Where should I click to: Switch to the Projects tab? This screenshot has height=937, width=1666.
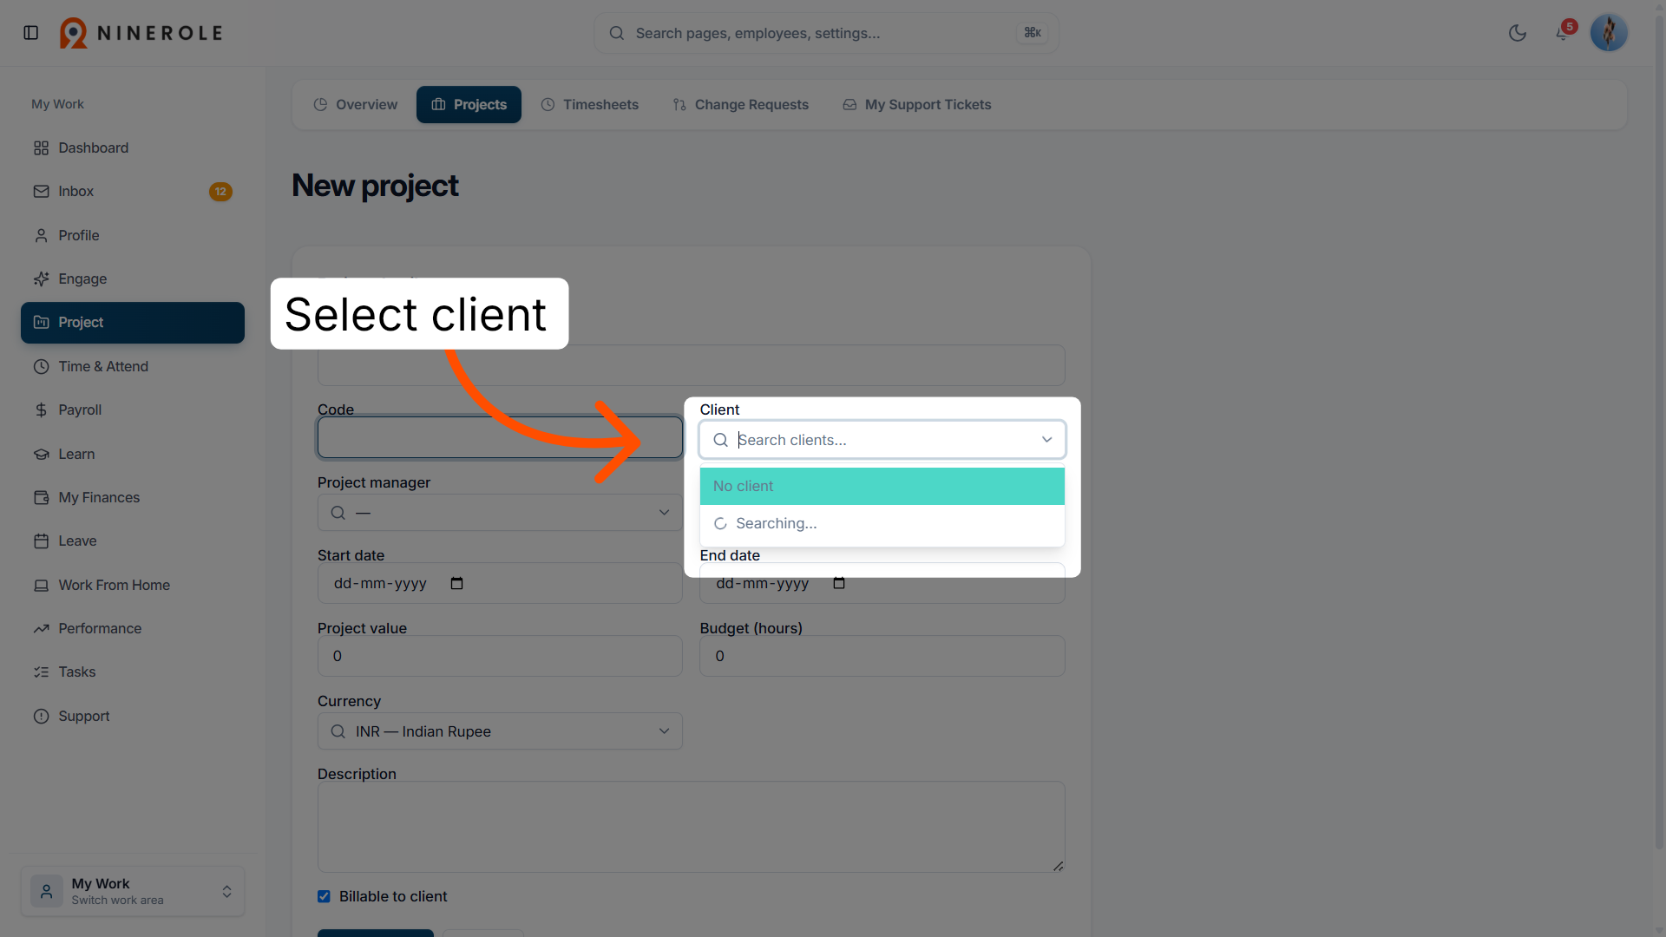pos(469,104)
